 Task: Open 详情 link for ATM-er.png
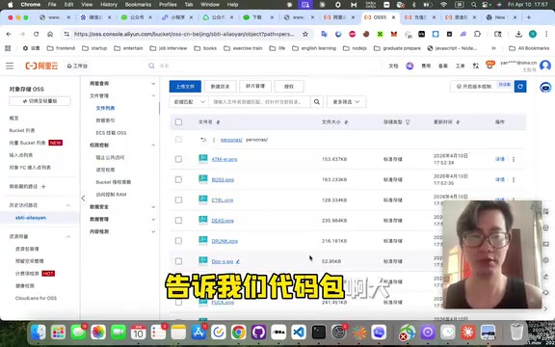click(499, 159)
